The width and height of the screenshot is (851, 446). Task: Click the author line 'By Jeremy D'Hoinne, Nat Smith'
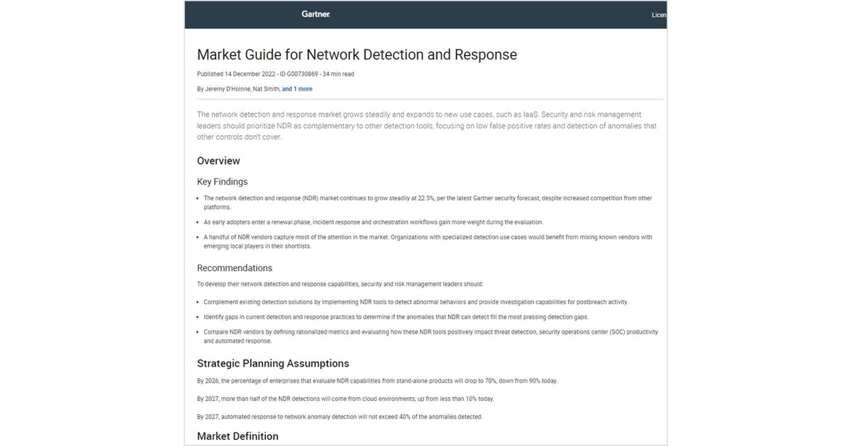238,89
